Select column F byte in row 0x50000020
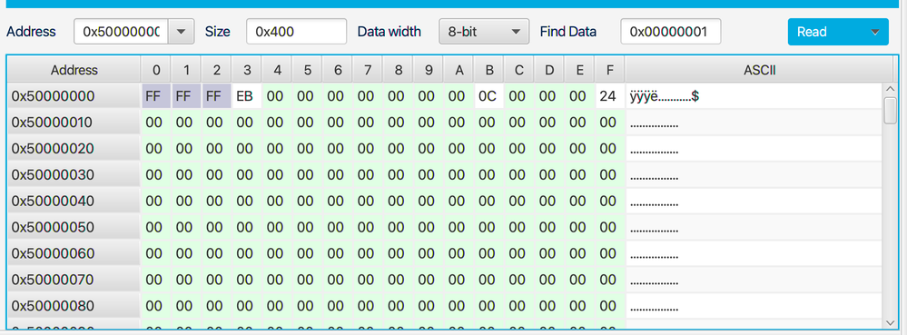This screenshot has height=335, width=907. point(610,149)
